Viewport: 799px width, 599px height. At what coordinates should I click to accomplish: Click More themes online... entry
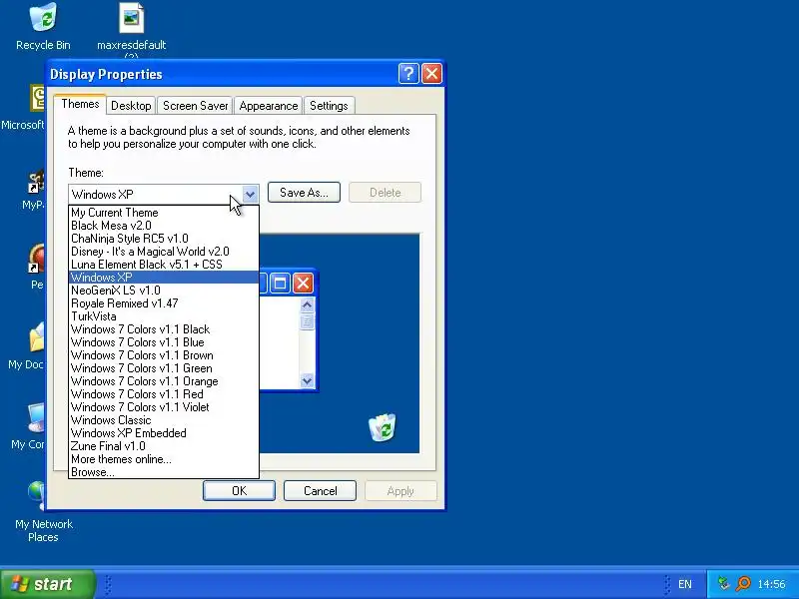[x=164, y=459]
